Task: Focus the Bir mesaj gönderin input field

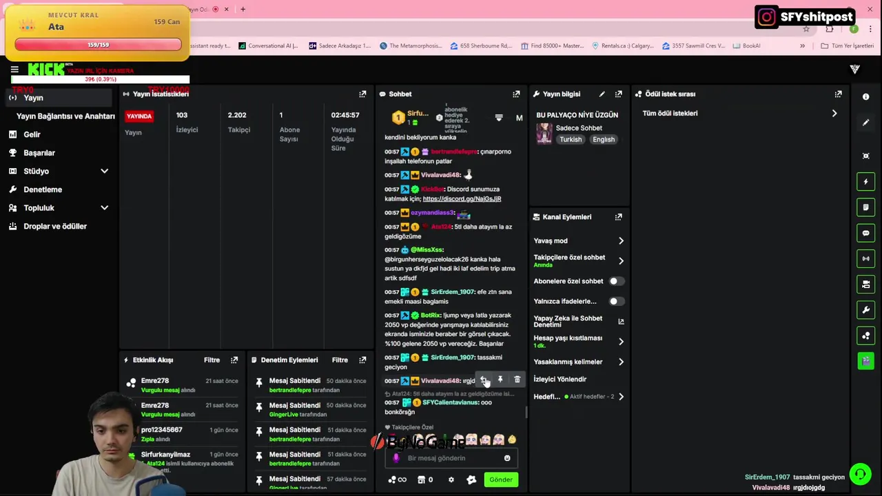Action: pyautogui.click(x=451, y=458)
